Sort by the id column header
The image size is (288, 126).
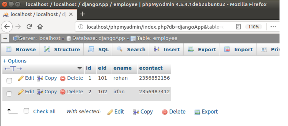(89, 68)
